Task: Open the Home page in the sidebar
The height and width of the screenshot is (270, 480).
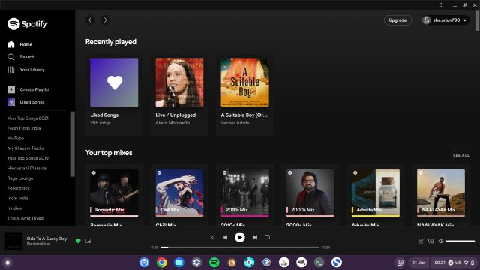Action: [x=20, y=44]
